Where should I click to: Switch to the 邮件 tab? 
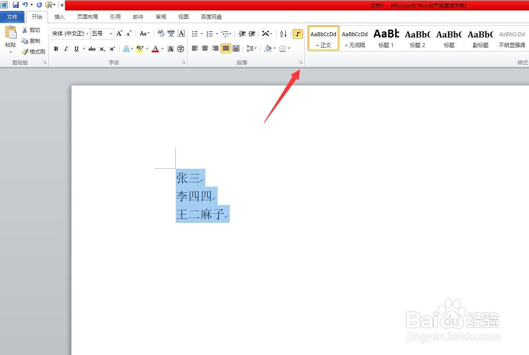(138, 17)
